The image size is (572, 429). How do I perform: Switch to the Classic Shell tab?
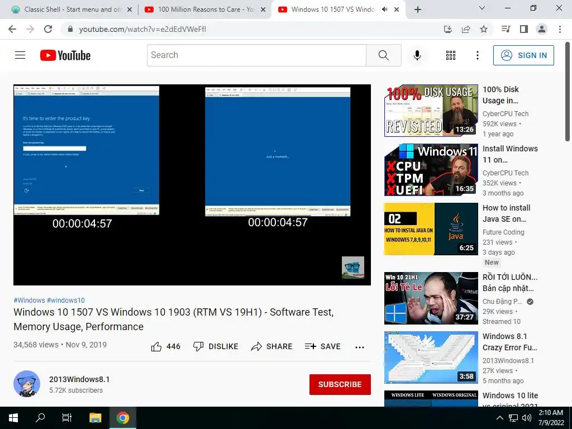coord(72,9)
